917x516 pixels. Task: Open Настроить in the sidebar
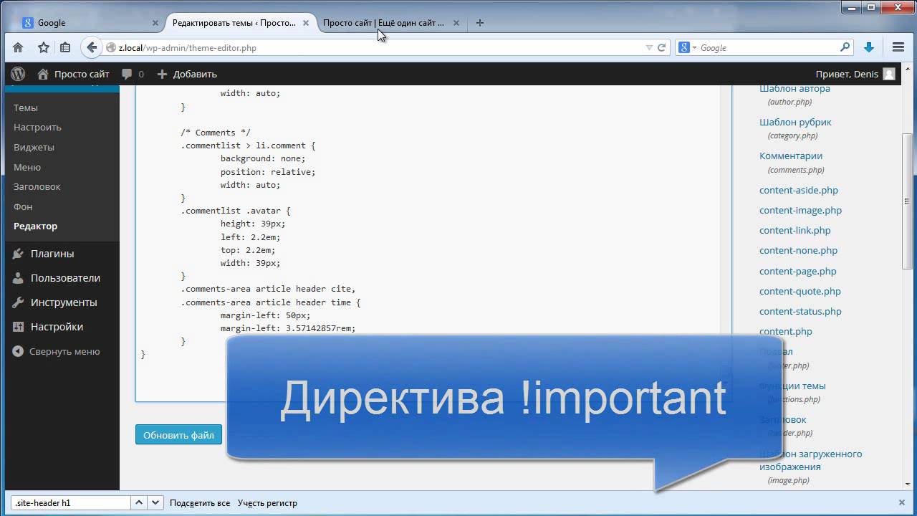(x=37, y=127)
